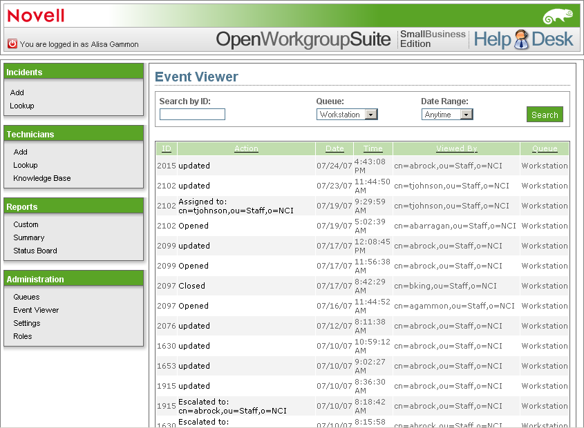Screen dimensions: 584x428
Task: Click ID 2015 in the first row
Action: [x=166, y=166]
